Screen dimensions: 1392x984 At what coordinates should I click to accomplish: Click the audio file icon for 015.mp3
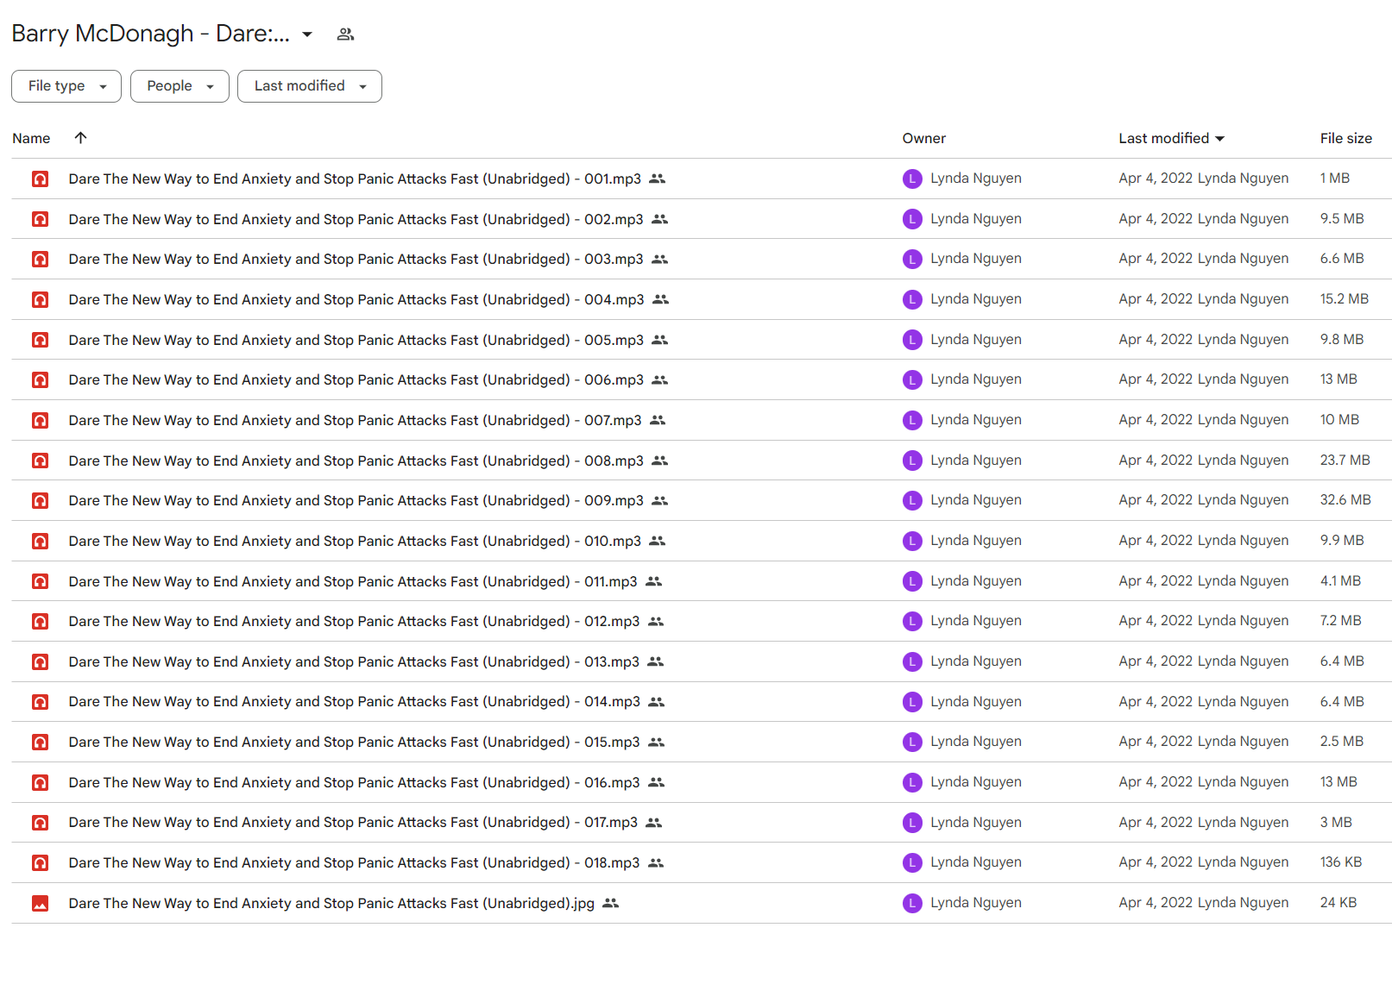point(40,742)
